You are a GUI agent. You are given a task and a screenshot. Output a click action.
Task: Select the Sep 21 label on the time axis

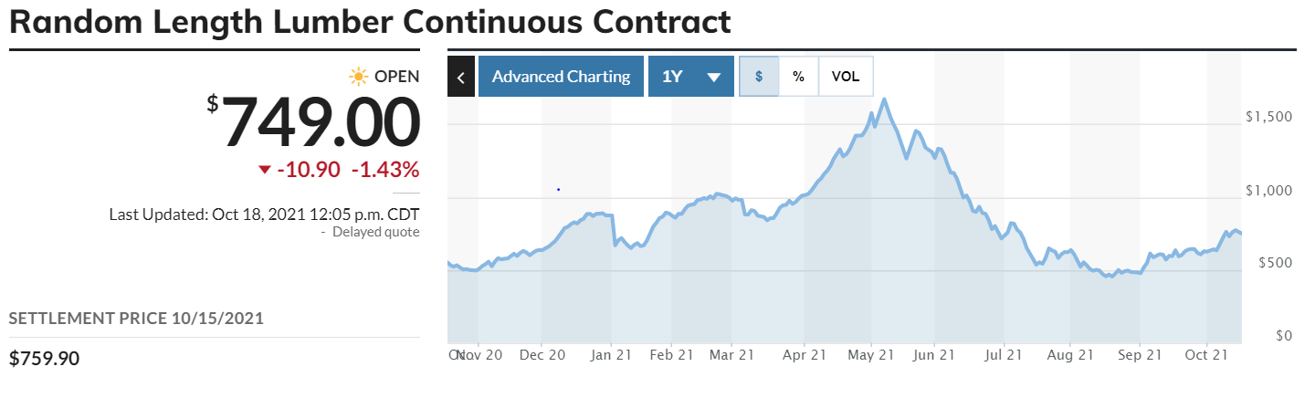[x=1139, y=354]
